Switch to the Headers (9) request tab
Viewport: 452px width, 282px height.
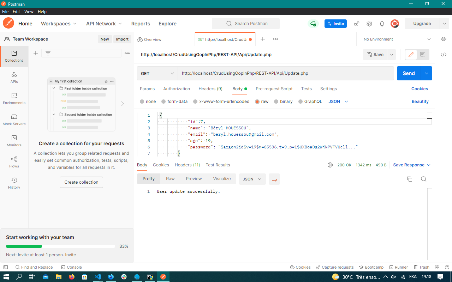click(x=210, y=89)
